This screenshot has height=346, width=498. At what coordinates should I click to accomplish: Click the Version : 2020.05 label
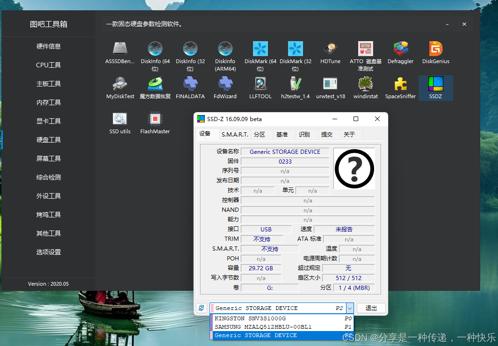pos(48,284)
